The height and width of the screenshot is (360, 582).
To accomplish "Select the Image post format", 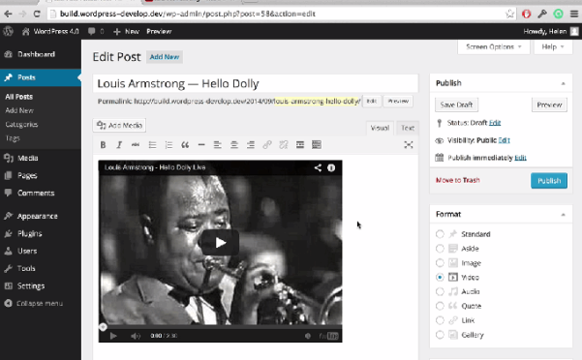I will (440, 263).
